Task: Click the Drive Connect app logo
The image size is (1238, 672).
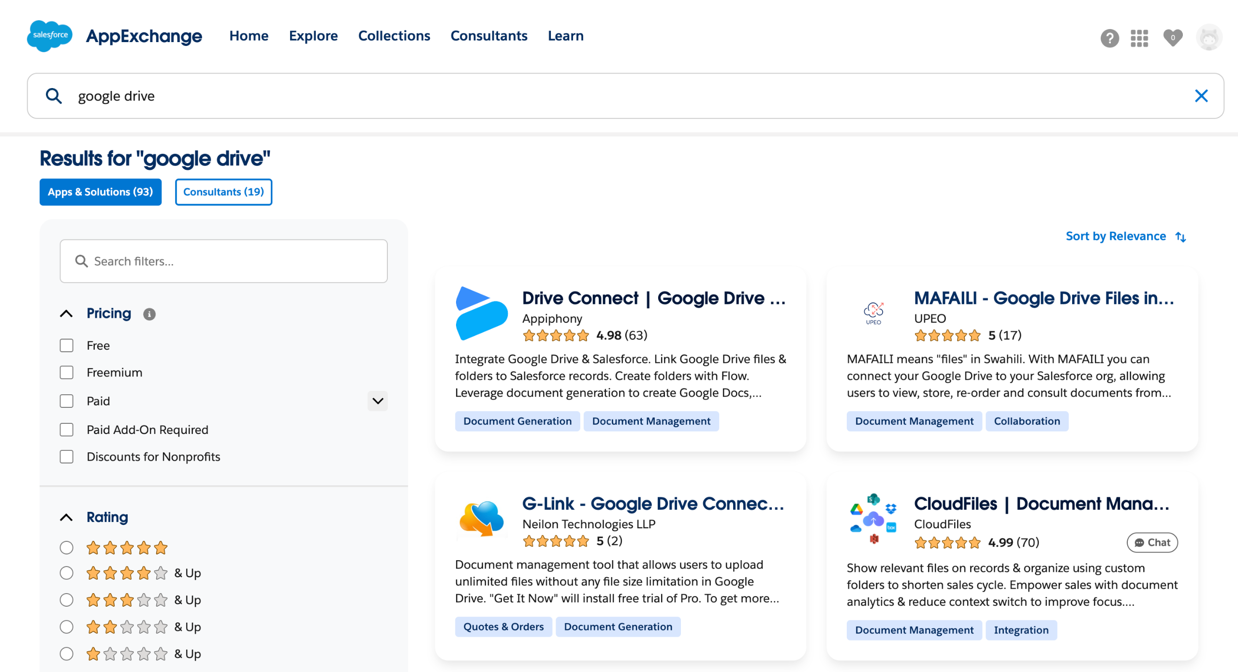Action: click(x=481, y=314)
